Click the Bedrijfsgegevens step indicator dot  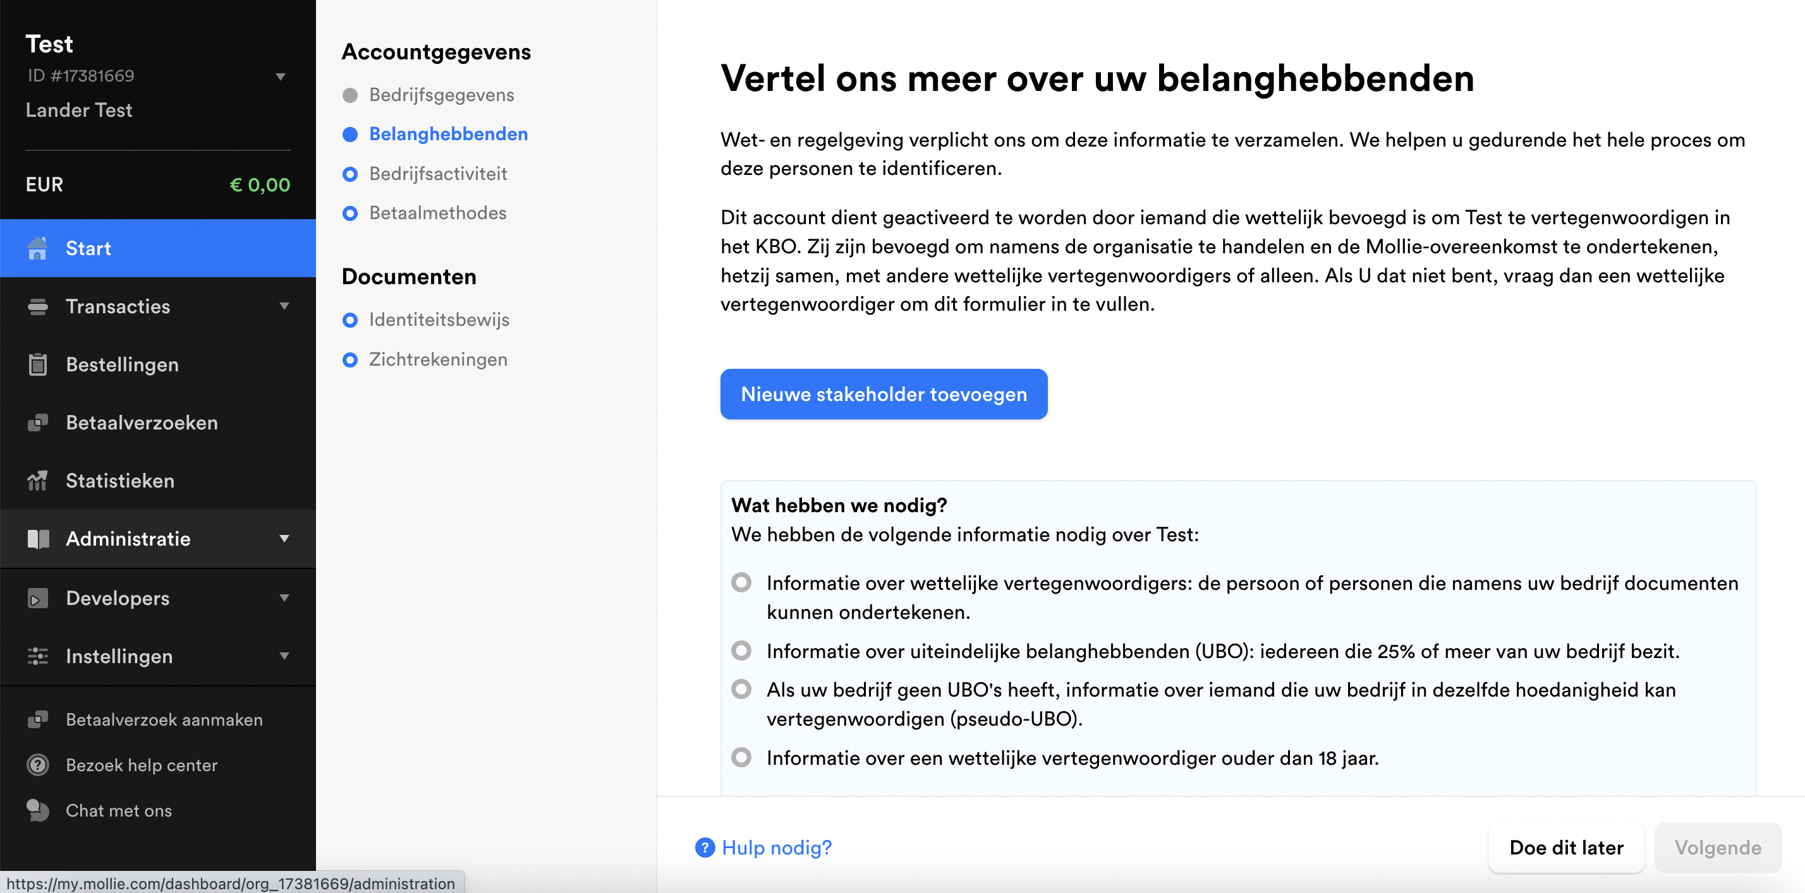[350, 95]
